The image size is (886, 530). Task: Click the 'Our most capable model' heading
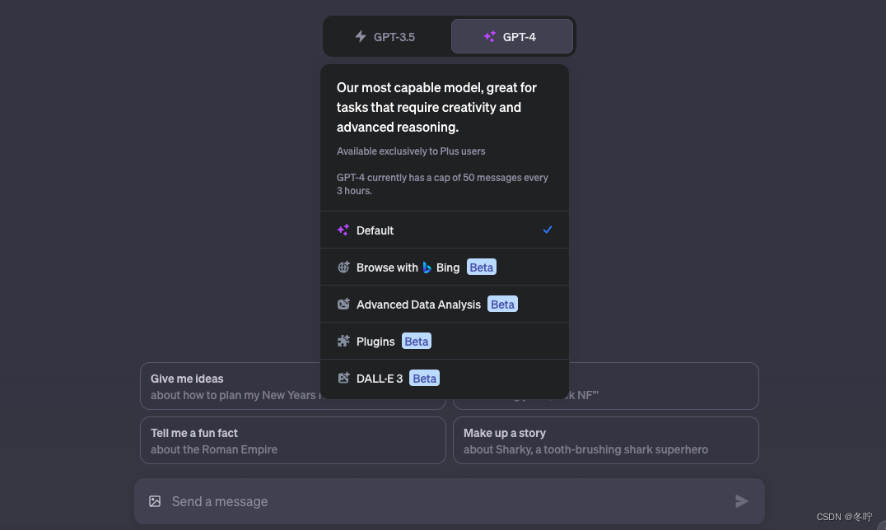point(436,107)
